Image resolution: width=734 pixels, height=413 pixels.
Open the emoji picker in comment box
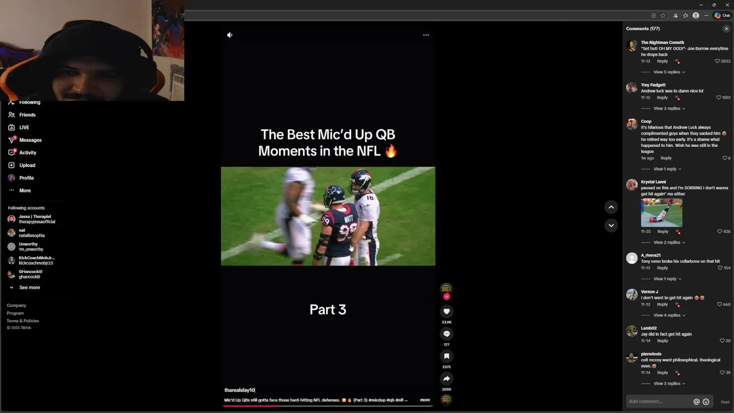[706, 402]
